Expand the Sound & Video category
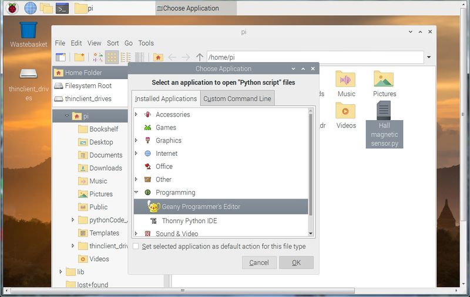The image size is (470, 297). tap(136, 233)
